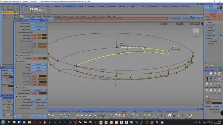The image size is (223, 125).
Task: Click the Undo All button
Action: point(34,117)
